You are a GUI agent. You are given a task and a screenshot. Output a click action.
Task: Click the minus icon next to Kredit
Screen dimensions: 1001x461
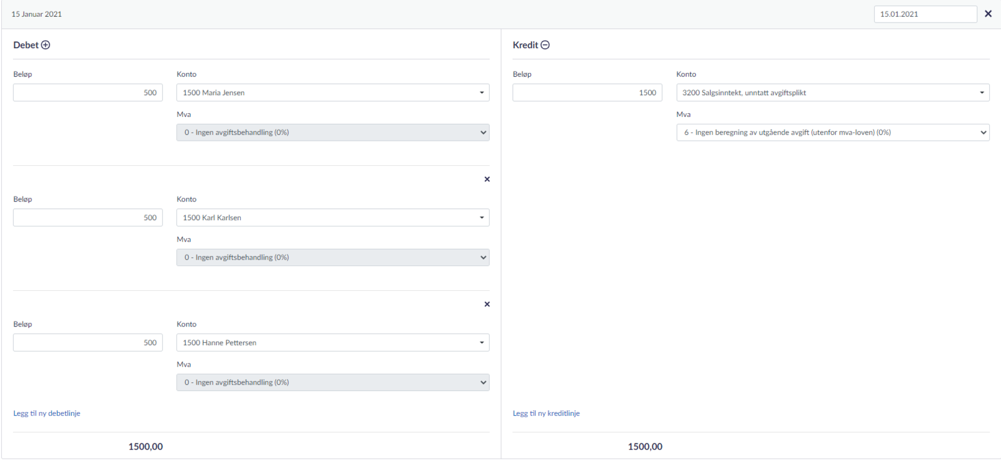545,45
